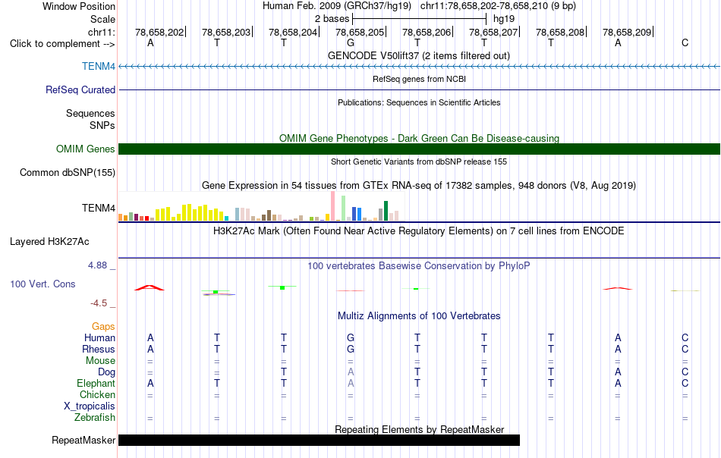The height and width of the screenshot is (458, 721).
Task: Click position label 78,658,208 on the ruler
Action: (x=560, y=32)
